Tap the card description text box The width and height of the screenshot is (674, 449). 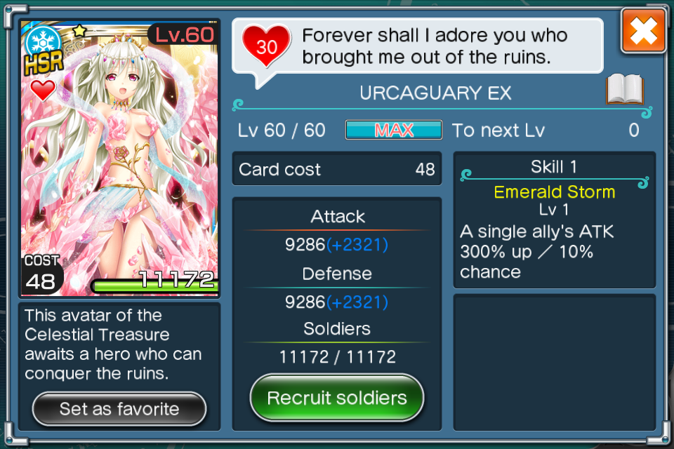click(119, 344)
